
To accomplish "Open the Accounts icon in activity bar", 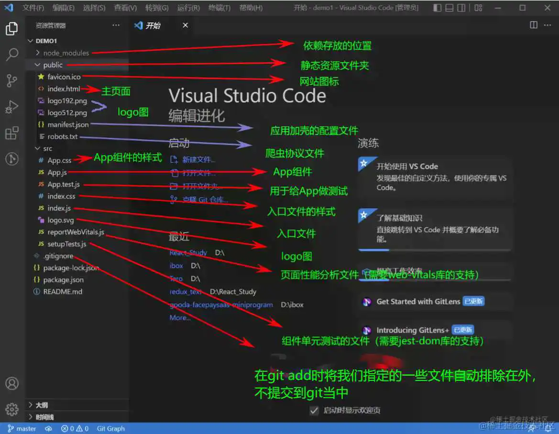I will coord(12,383).
